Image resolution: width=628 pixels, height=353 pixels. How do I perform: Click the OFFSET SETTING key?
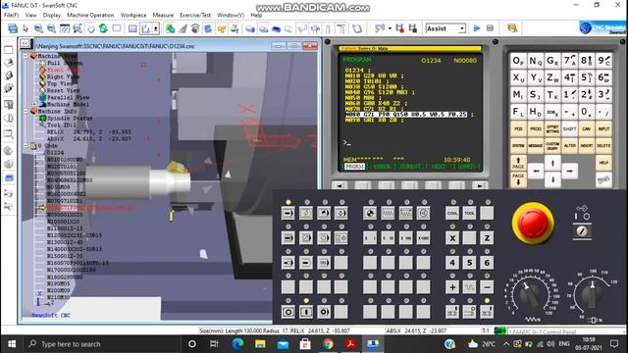pyautogui.click(x=552, y=128)
